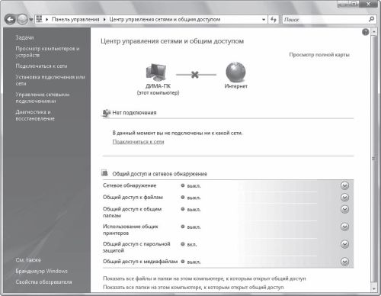This screenshot has height=296, width=381.
Task: Click the Refresh button beside address bar
Action: click(274, 19)
